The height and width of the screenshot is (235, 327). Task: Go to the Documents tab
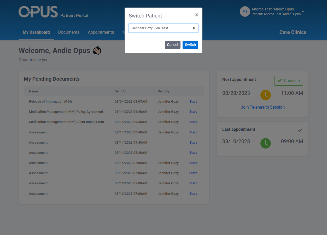(x=69, y=32)
